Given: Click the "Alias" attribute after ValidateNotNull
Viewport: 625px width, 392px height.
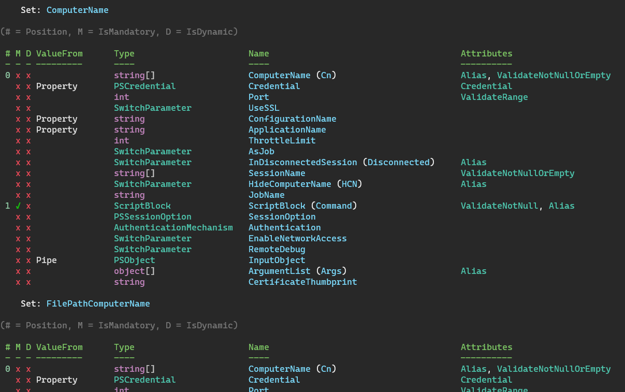Looking at the screenshot, I should coord(562,206).
